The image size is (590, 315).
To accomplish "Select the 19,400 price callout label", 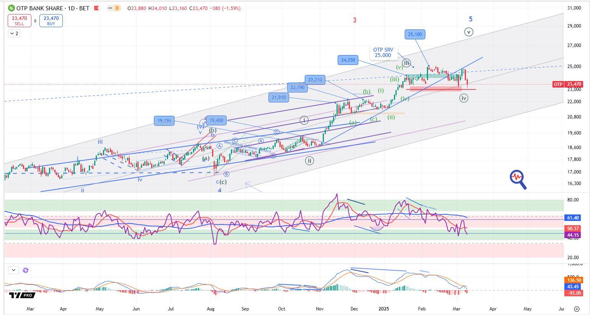I will click(216, 120).
